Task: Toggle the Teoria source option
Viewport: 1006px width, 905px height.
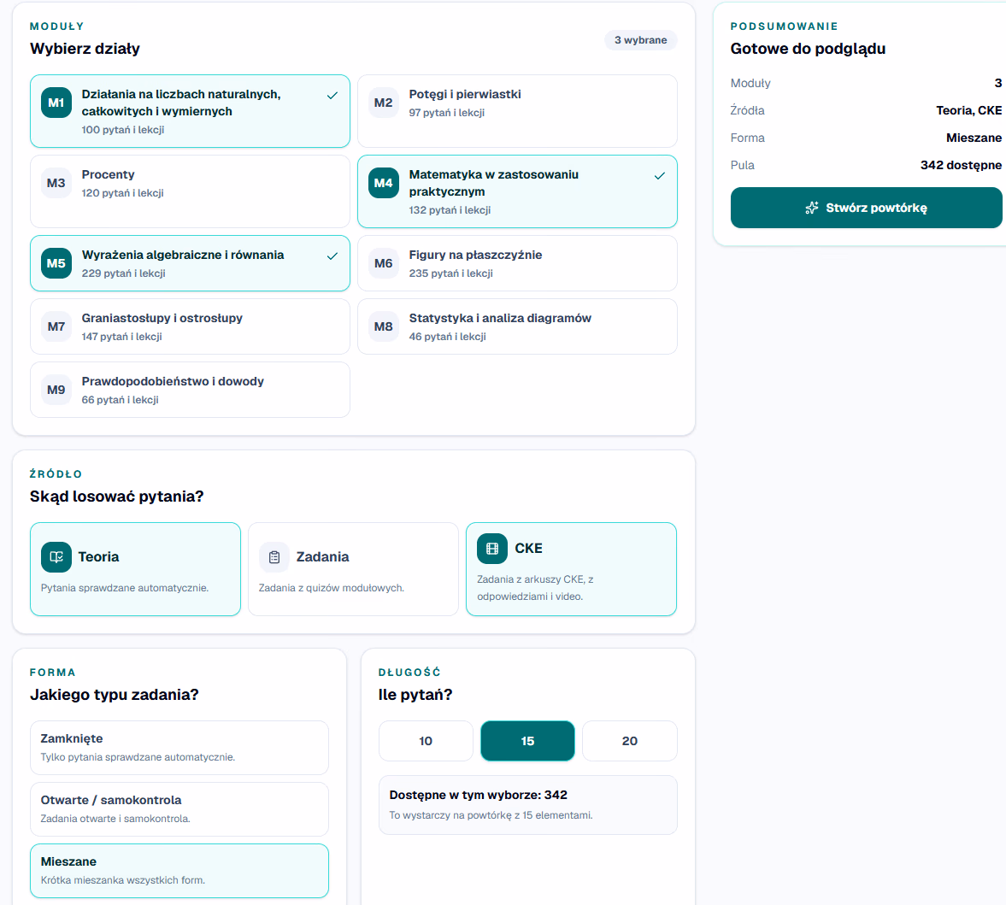Action: (135, 569)
